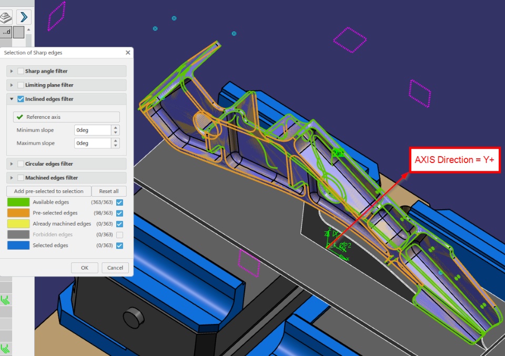Viewport: 505px width, 356px height.
Task: Click the gray Forbidden edges color swatch
Action: (x=18, y=235)
